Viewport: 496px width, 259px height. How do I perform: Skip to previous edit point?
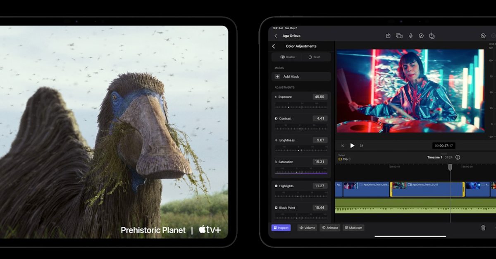[343, 146]
